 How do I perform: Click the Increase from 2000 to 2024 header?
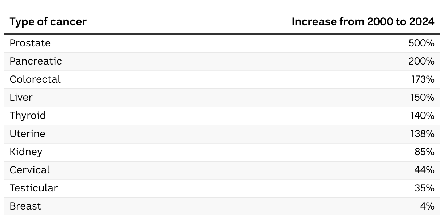point(363,22)
